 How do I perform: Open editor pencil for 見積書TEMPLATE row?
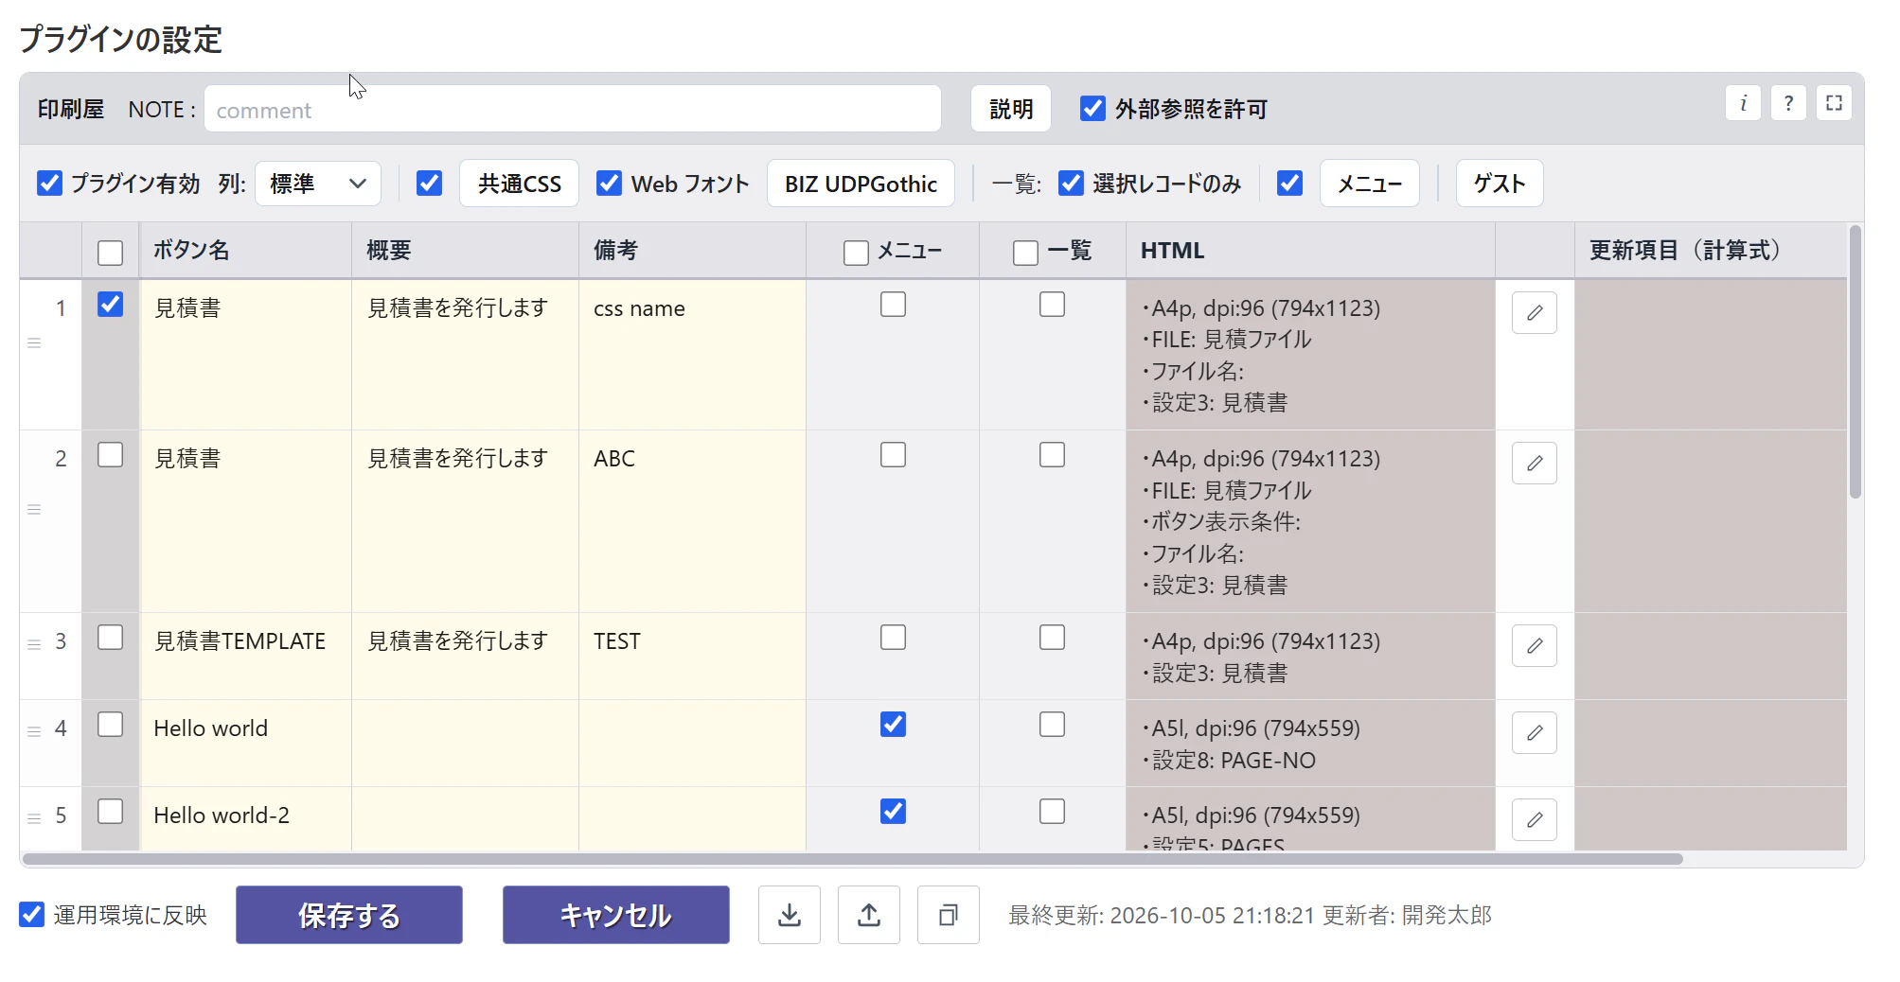click(x=1535, y=645)
